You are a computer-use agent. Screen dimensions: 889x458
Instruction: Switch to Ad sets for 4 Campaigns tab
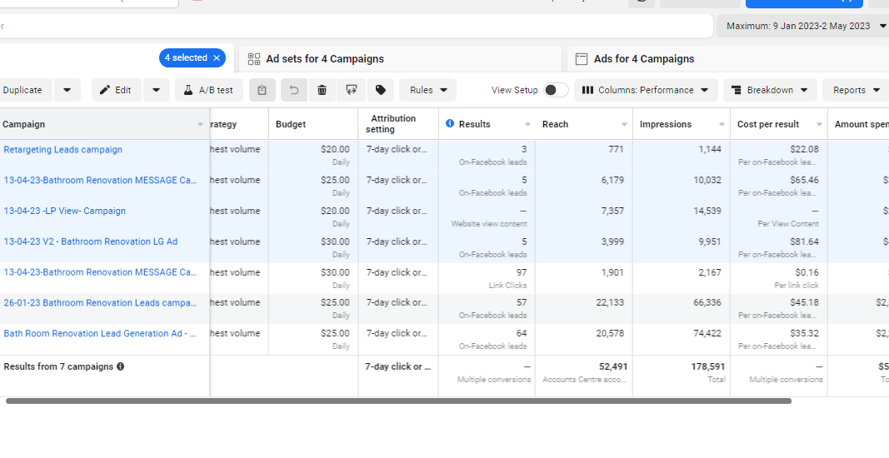325,59
